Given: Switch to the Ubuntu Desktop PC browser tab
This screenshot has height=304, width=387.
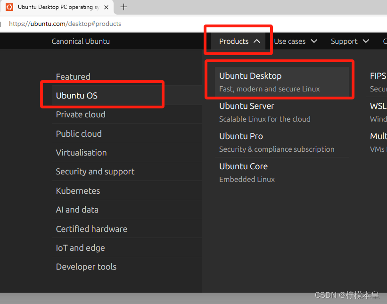Looking at the screenshot, I should 57,7.
